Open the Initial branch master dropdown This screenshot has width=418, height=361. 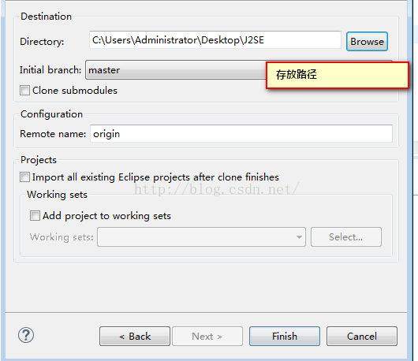coord(176,70)
